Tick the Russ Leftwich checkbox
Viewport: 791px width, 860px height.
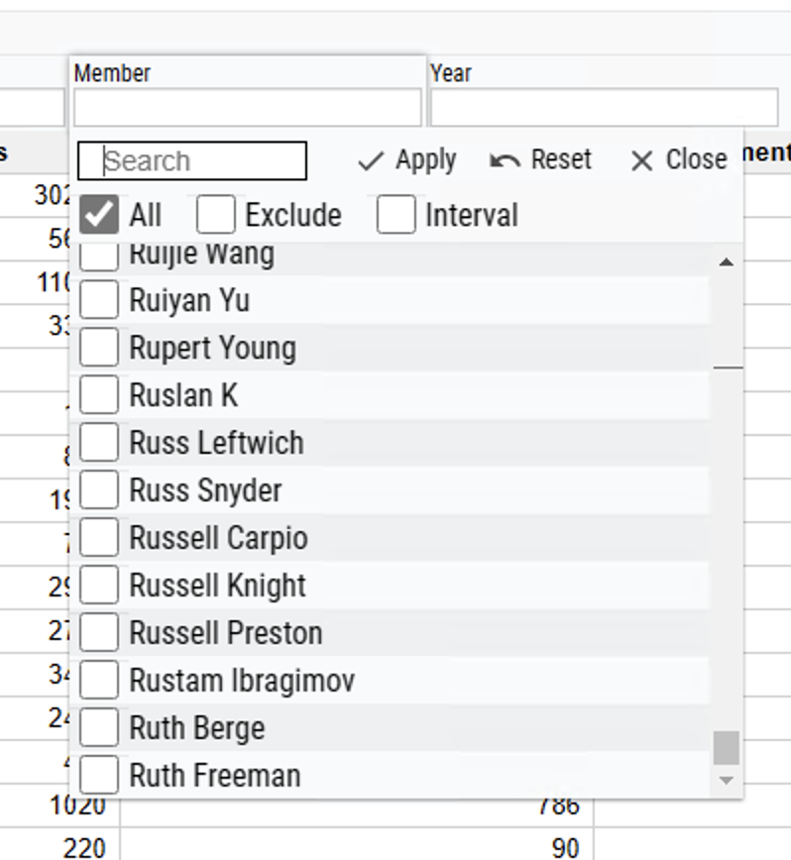pyautogui.click(x=98, y=443)
